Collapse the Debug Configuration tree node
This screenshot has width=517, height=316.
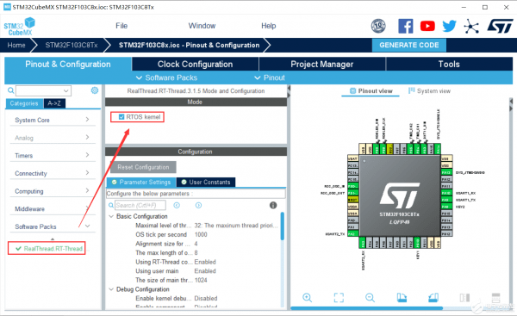coord(111,289)
